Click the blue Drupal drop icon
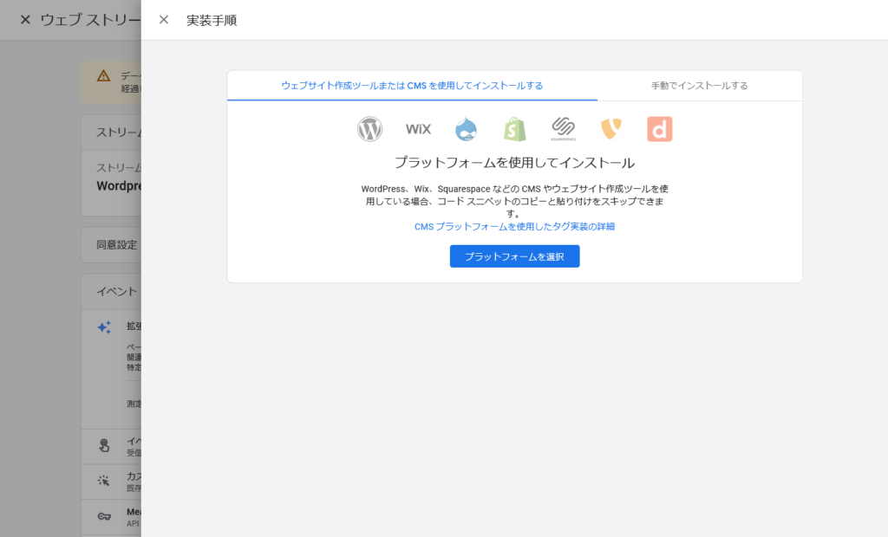The image size is (888, 537). [x=467, y=129]
